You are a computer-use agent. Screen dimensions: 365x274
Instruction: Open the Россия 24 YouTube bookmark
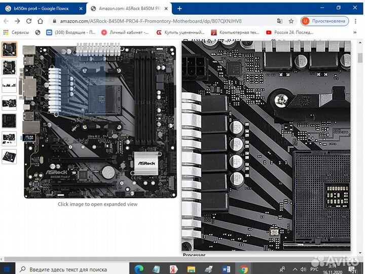click(x=290, y=32)
